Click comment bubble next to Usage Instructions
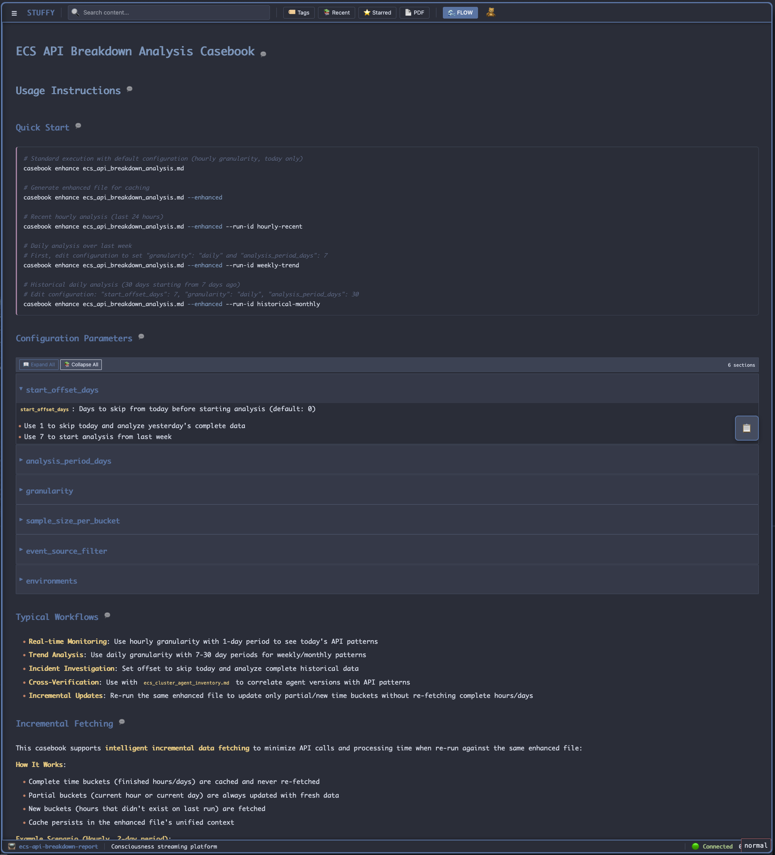 [x=129, y=89]
